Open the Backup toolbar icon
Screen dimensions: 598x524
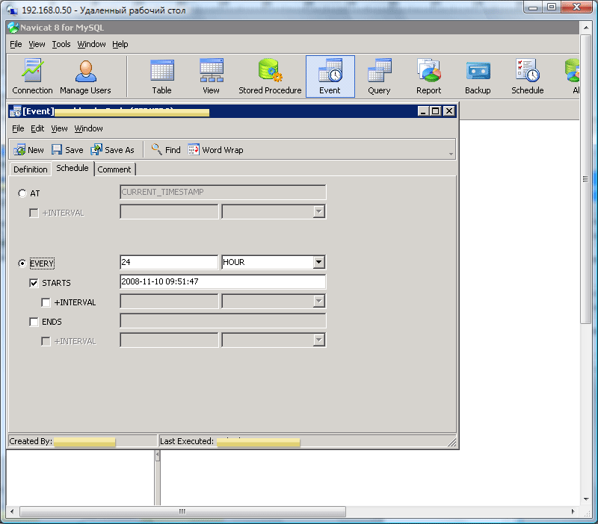(478, 77)
